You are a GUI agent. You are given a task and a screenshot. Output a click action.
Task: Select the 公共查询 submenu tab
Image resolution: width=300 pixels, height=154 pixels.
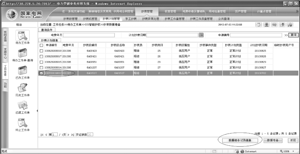point(224,19)
